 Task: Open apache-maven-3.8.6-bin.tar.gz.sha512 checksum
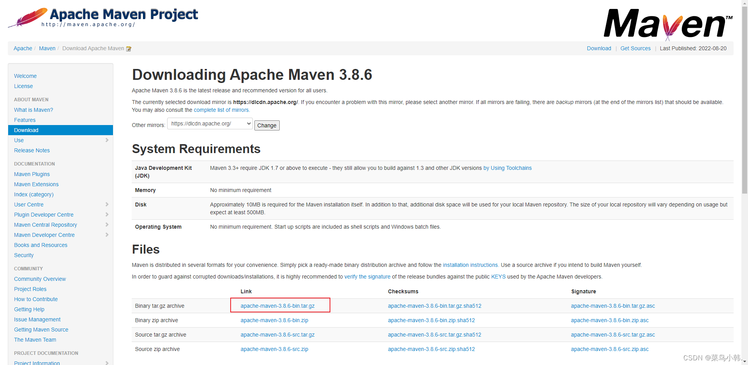(434, 306)
